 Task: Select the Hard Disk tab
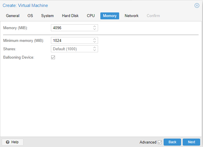(70, 16)
